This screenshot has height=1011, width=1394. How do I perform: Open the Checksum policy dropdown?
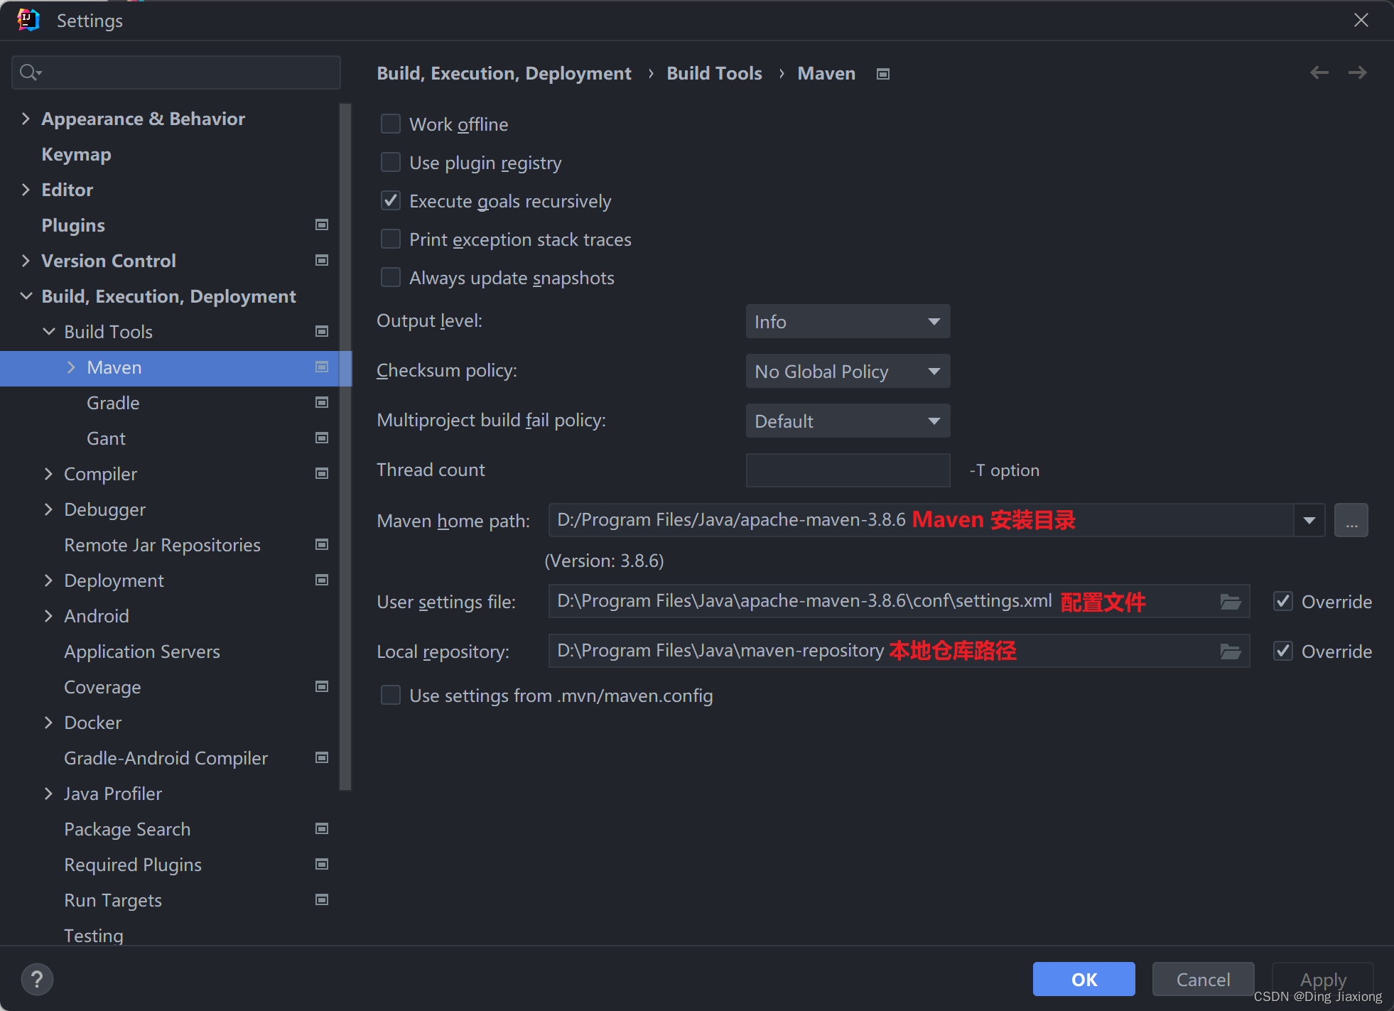[x=848, y=370]
